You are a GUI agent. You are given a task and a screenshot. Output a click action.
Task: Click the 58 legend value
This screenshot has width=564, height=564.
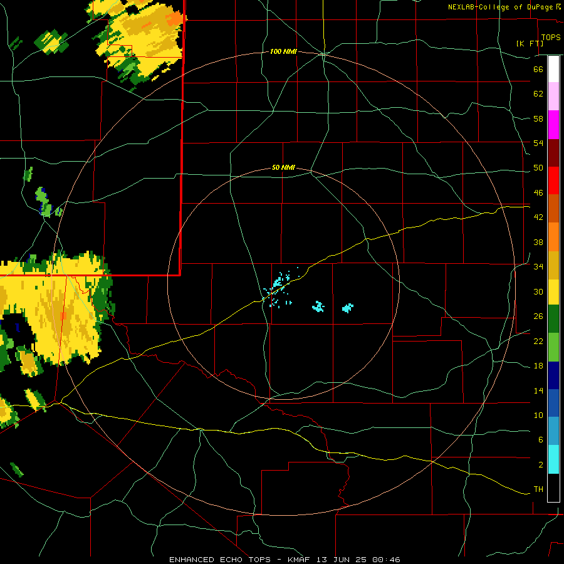pos(538,118)
